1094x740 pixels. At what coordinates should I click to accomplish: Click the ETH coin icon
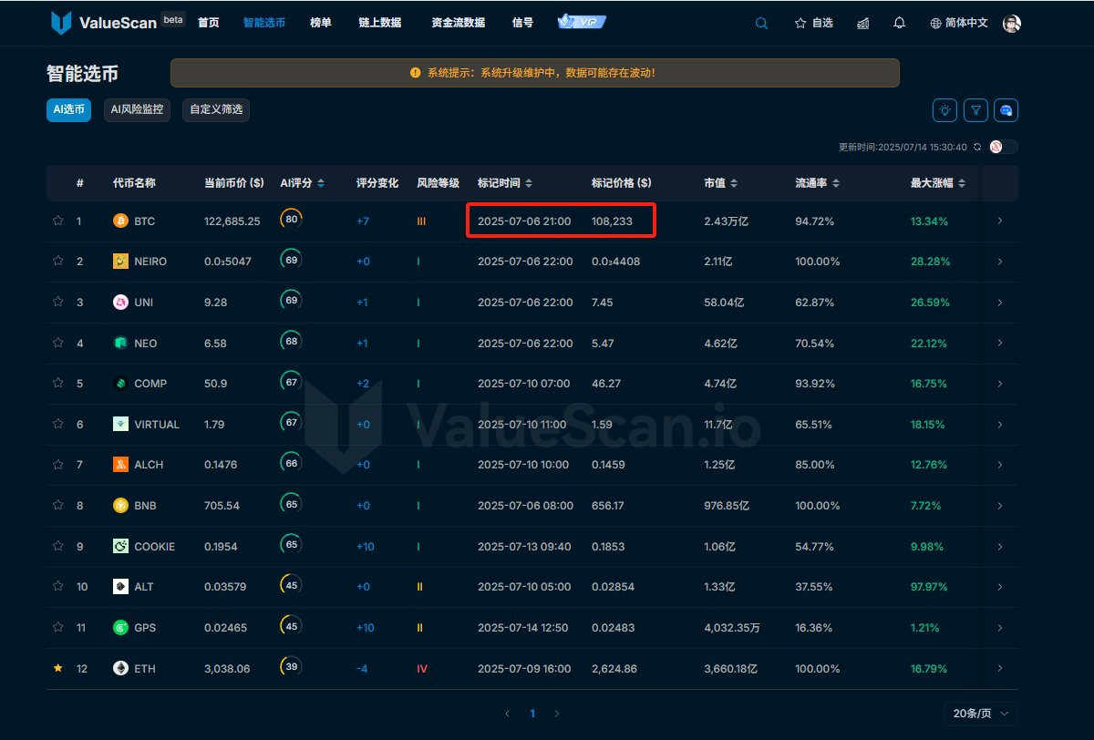[x=120, y=668]
